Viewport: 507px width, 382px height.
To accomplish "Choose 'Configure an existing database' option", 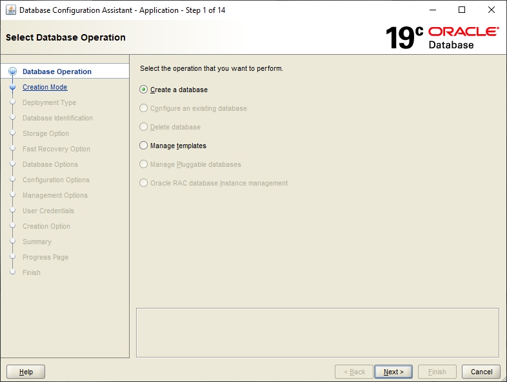I will coord(144,108).
